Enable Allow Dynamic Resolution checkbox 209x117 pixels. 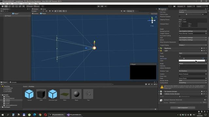coord(180,42)
